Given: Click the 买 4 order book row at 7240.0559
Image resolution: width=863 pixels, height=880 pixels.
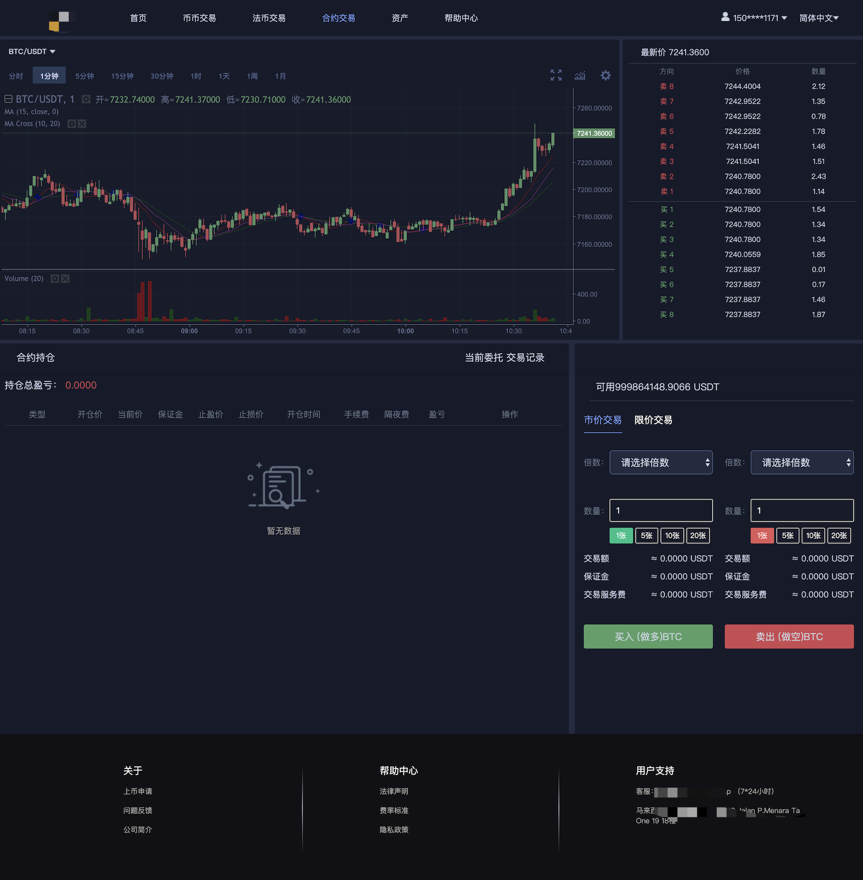Looking at the screenshot, I should pyautogui.click(x=742, y=254).
